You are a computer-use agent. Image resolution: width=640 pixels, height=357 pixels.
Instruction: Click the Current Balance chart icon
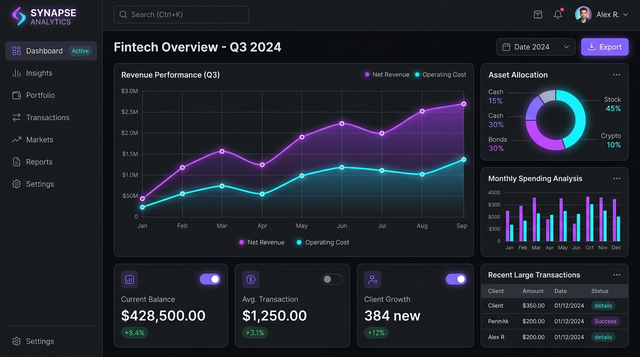[x=129, y=279]
